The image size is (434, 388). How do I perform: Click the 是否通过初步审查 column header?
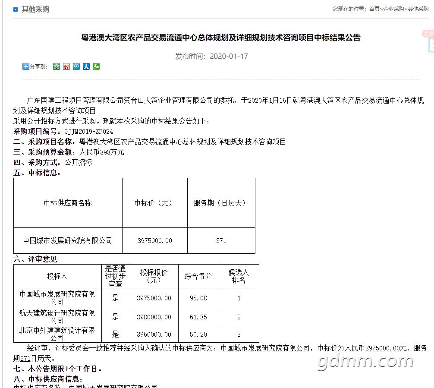116,276
